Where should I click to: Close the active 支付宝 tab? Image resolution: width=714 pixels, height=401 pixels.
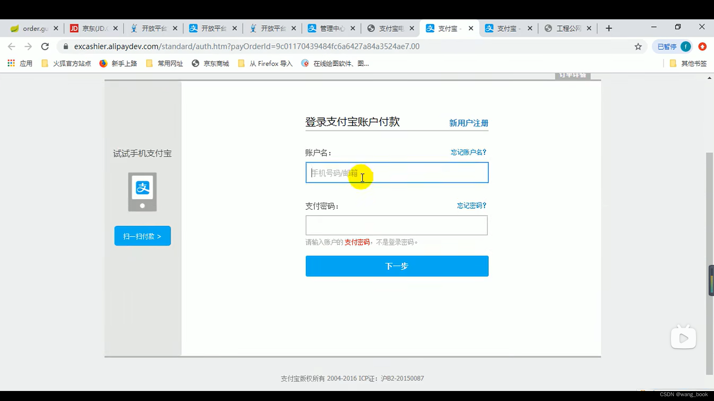click(x=471, y=28)
